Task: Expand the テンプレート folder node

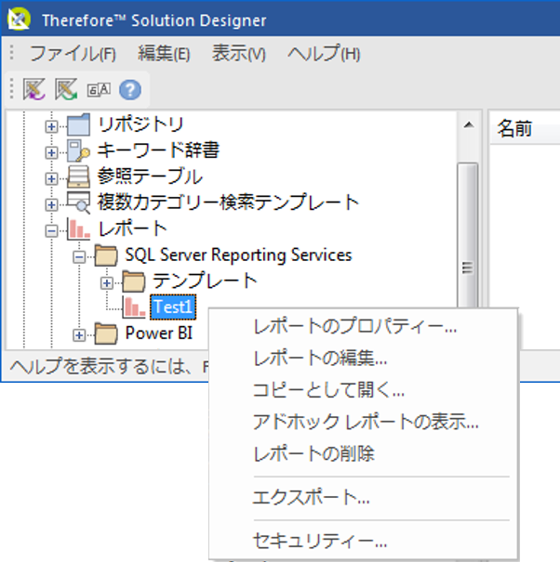Action: 106,283
